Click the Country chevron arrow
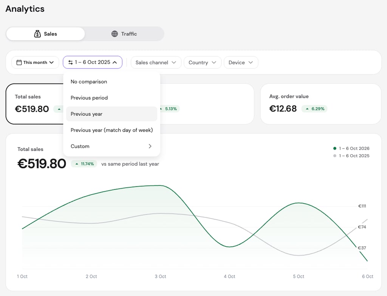The height and width of the screenshot is (296, 387). click(x=214, y=62)
